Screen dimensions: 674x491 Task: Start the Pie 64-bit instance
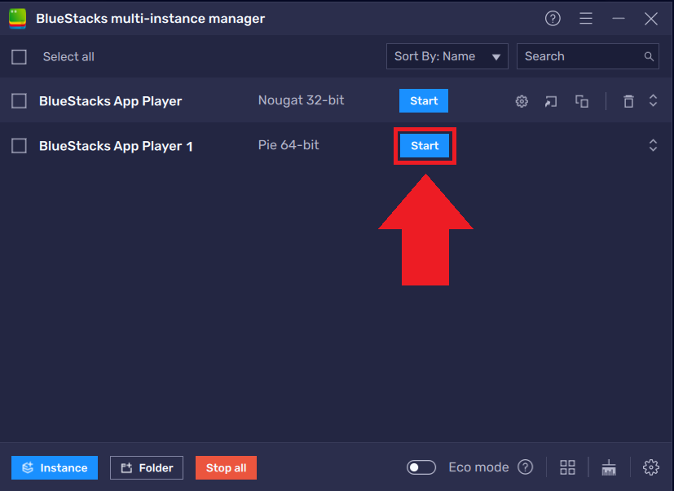click(x=425, y=145)
